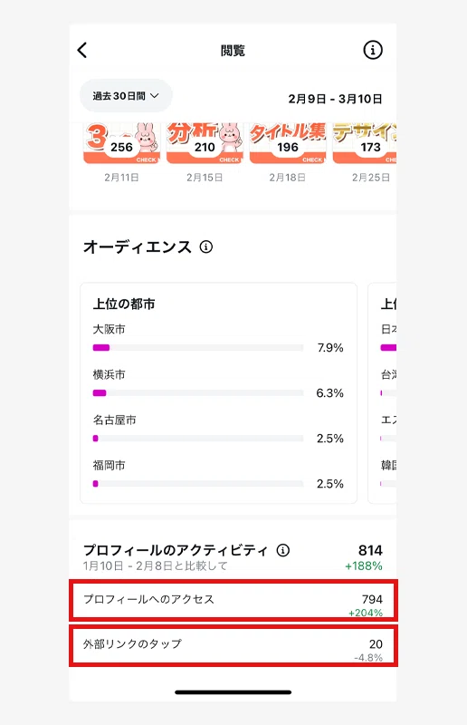Tap the 福岡市 city row bar

pyautogui.click(x=197, y=484)
